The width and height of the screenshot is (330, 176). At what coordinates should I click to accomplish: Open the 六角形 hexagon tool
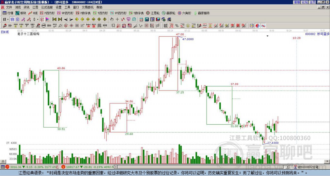[185, 13]
